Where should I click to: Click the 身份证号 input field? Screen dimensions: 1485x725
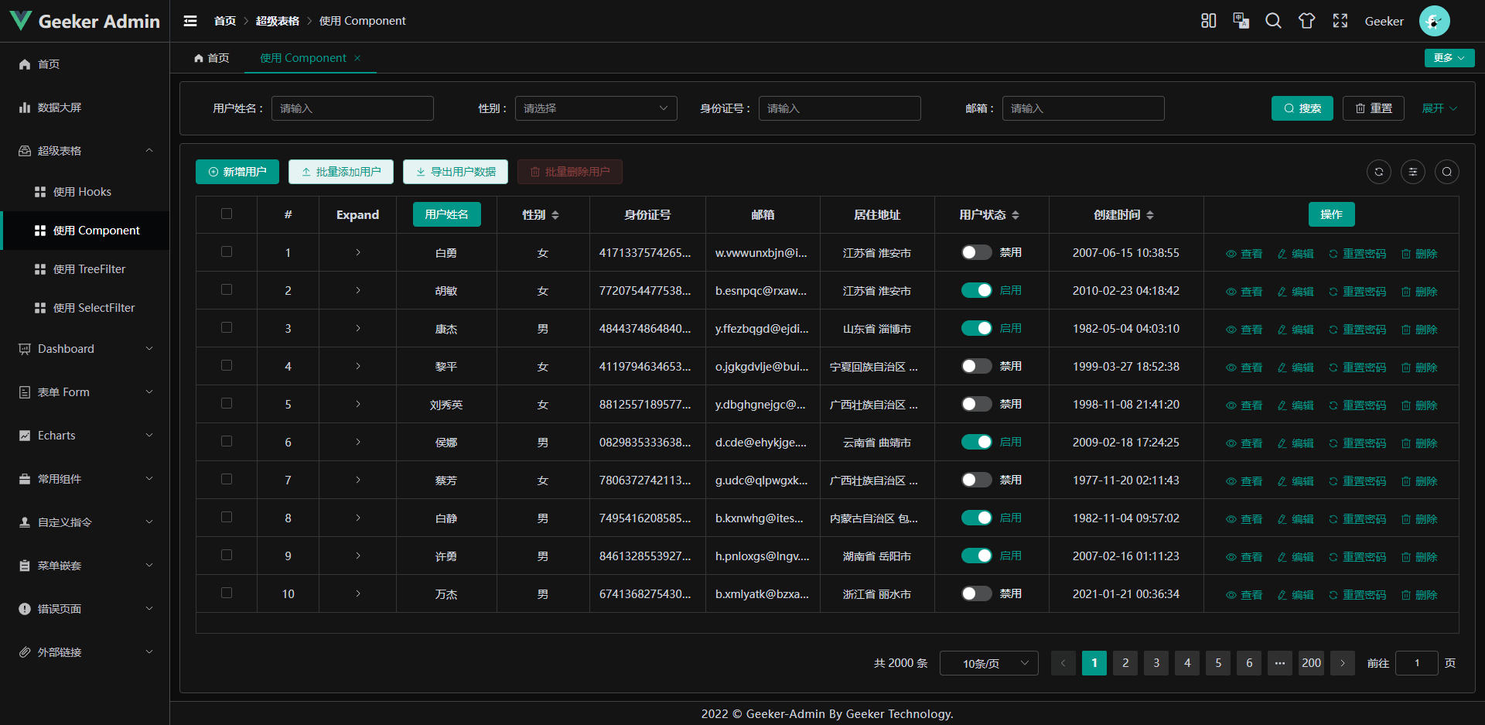(x=840, y=108)
